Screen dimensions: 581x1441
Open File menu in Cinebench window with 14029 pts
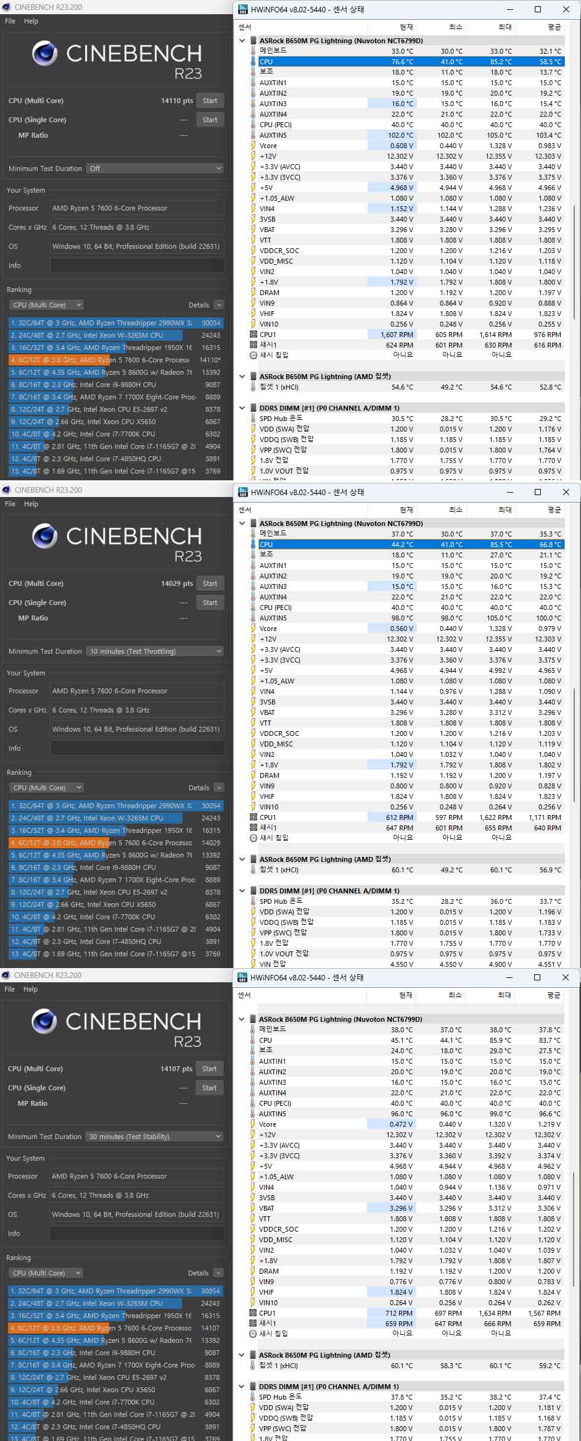tap(10, 504)
